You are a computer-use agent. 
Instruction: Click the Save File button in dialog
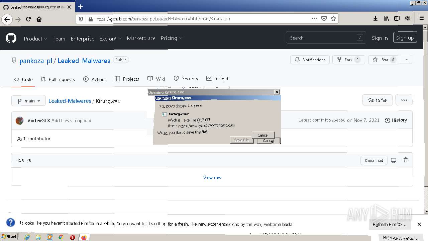click(242, 140)
